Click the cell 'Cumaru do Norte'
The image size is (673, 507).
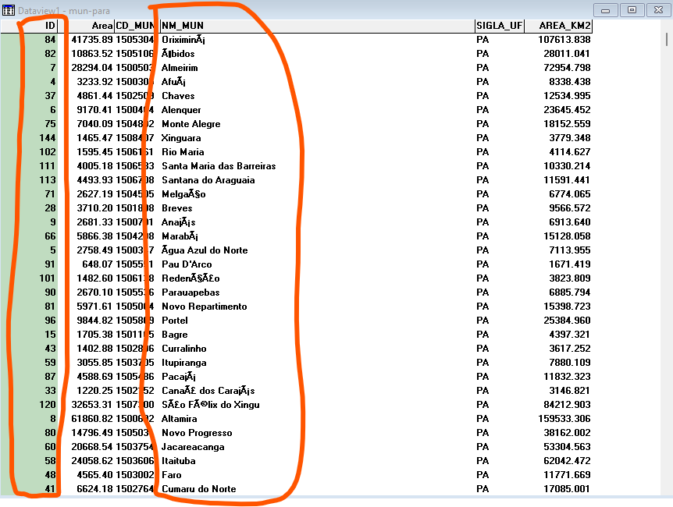tap(199, 489)
